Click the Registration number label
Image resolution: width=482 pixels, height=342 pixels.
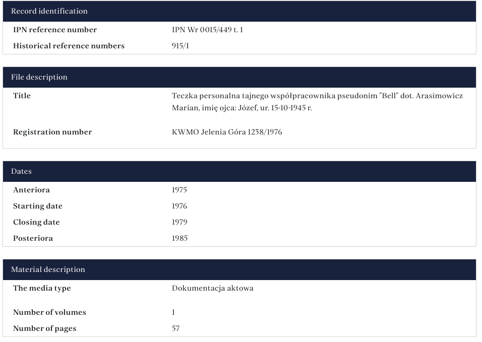pyautogui.click(x=52, y=132)
